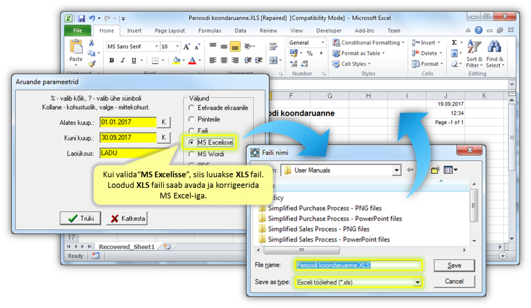Click the Undo icon in Excel's title bar
Viewport: 531px width, 308px height.
pos(92,18)
